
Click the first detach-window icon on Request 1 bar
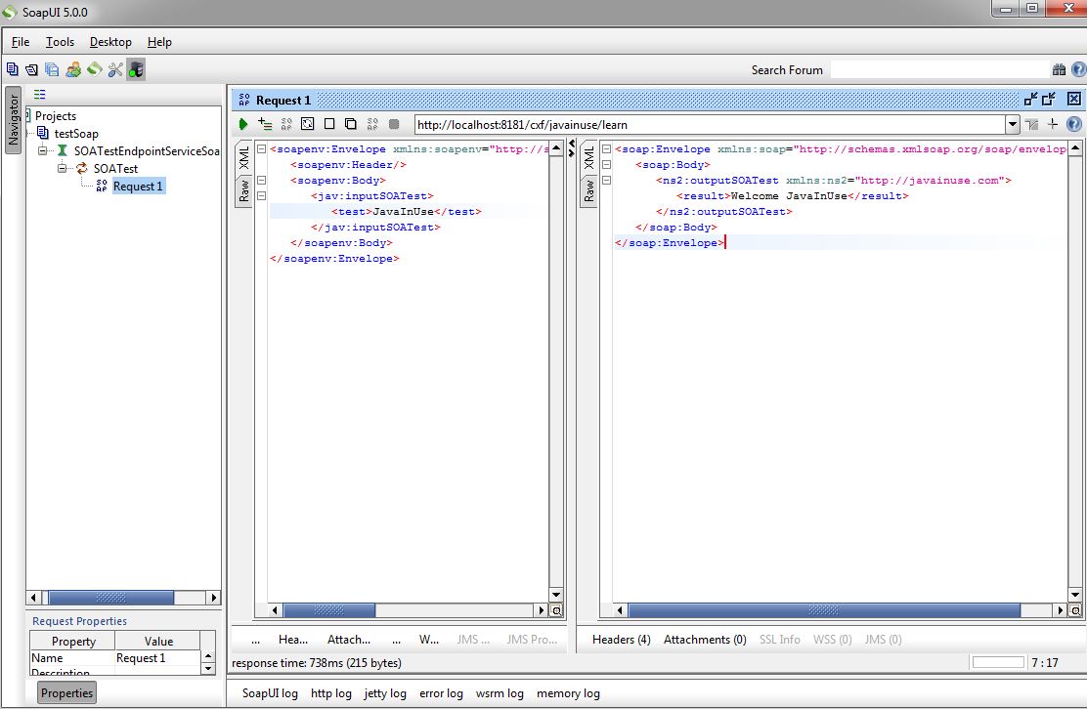click(1031, 99)
